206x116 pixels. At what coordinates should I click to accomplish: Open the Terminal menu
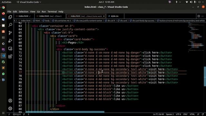pos(52,12)
